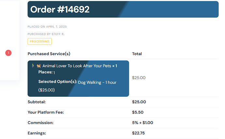Click the Subtotal $25.00 amount
225x139 pixels.
coord(139,102)
